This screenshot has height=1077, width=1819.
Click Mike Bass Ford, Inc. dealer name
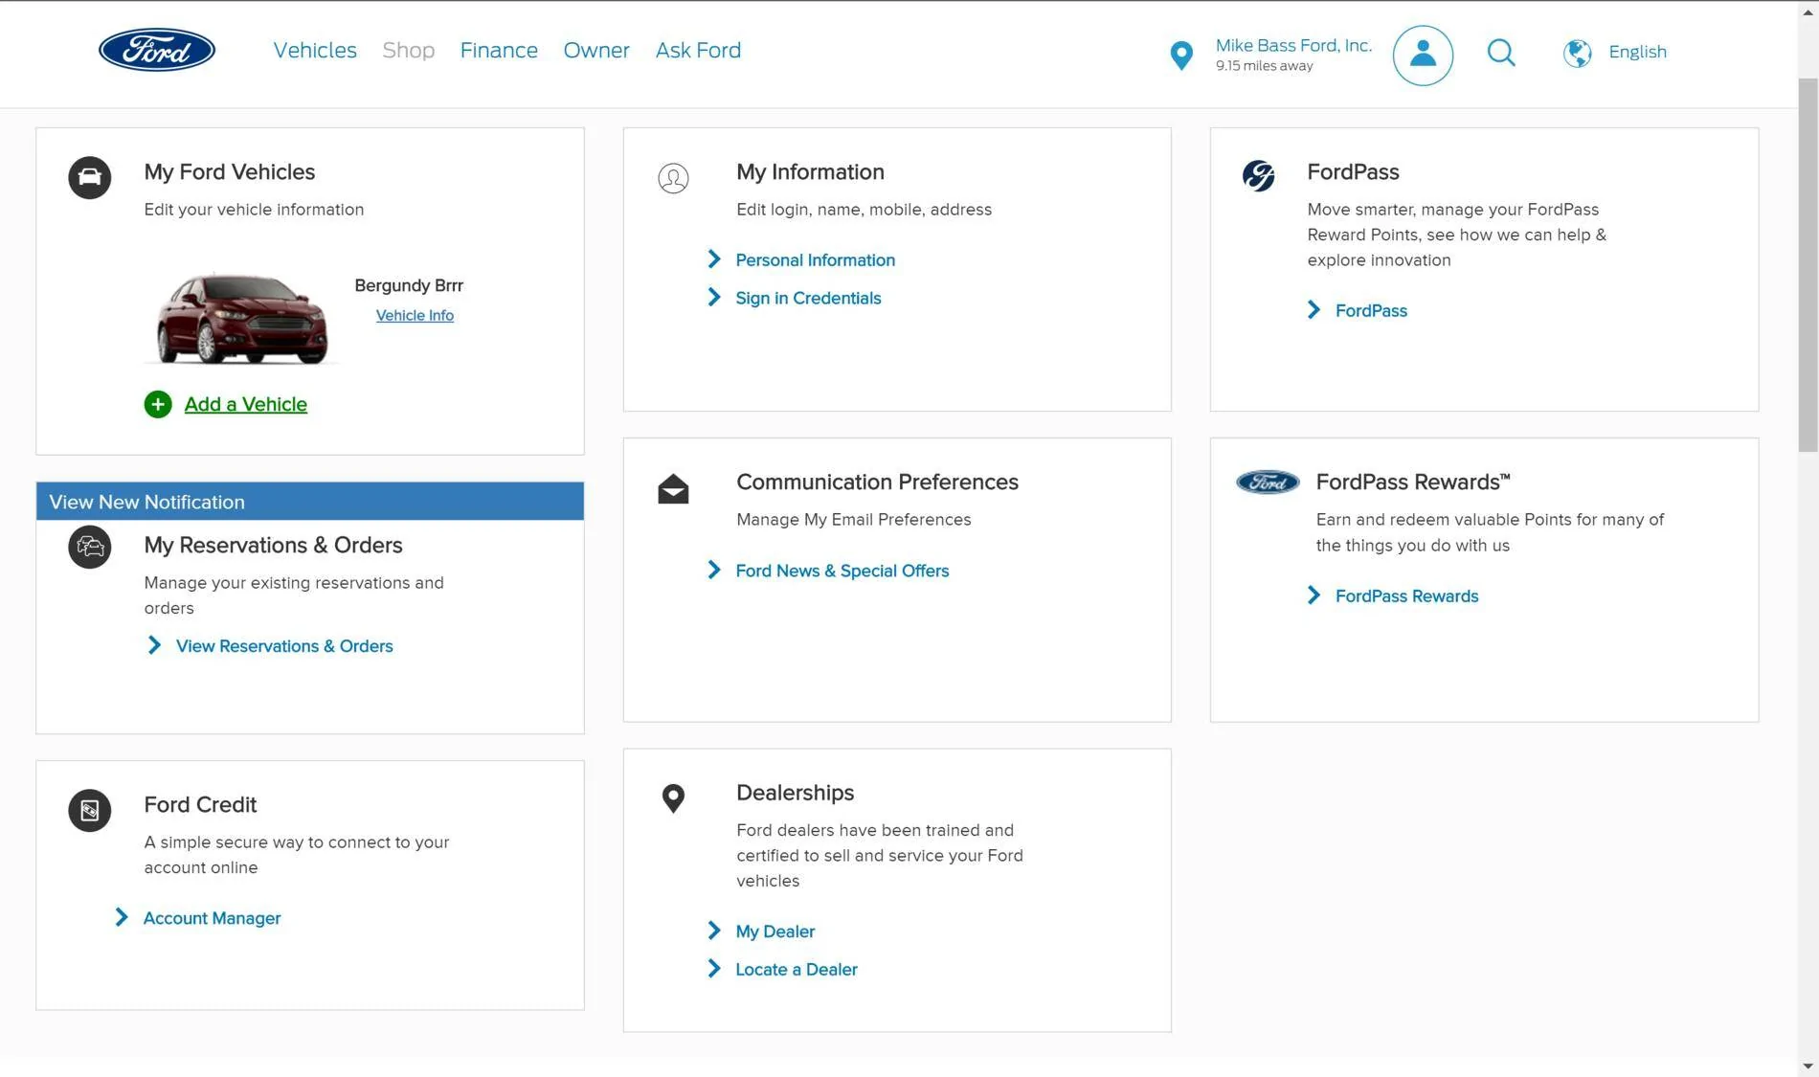(1293, 45)
